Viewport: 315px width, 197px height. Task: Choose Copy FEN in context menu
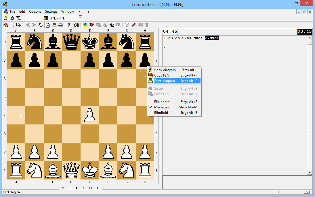click(174, 75)
